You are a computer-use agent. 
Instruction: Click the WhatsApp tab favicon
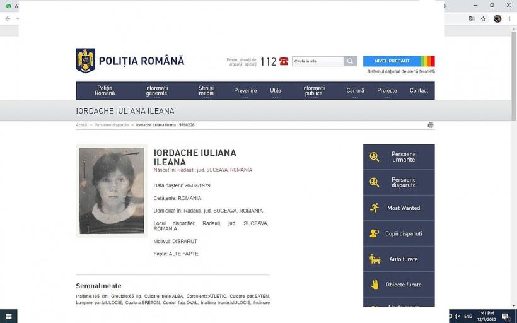[x=9, y=6]
